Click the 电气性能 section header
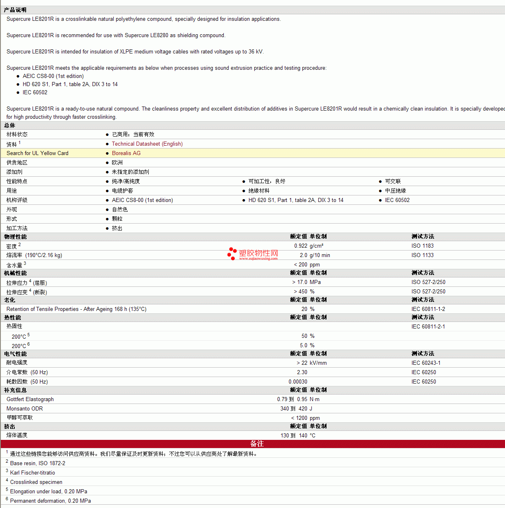The image size is (505, 508). 15,354
